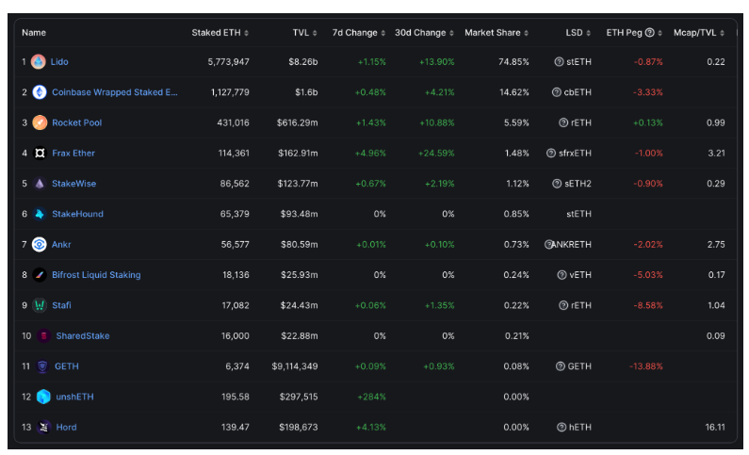Open the Lido protocol link

point(59,61)
